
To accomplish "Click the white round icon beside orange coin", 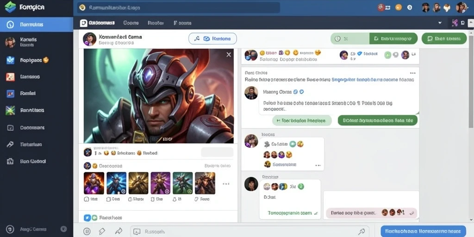I will pos(410,7).
